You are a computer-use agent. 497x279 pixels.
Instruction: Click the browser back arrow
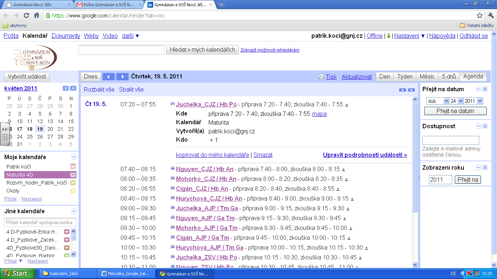(x=6, y=16)
